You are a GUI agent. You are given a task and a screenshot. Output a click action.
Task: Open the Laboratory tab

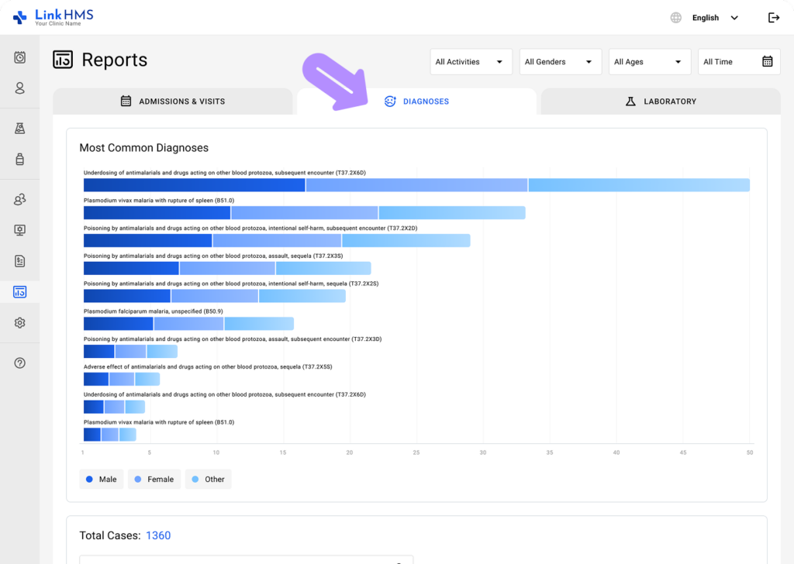pos(661,101)
